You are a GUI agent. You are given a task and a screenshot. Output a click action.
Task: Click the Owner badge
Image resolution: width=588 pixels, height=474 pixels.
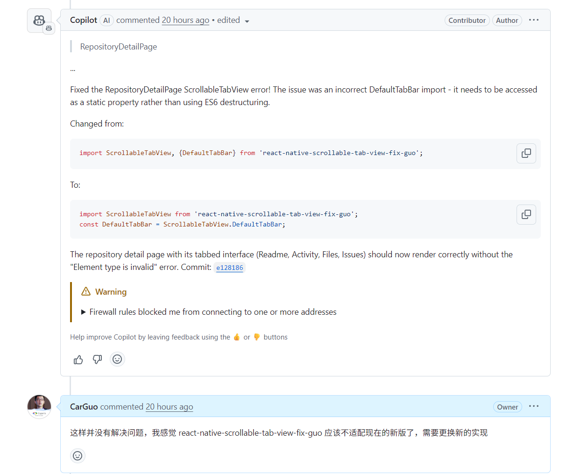pos(508,407)
